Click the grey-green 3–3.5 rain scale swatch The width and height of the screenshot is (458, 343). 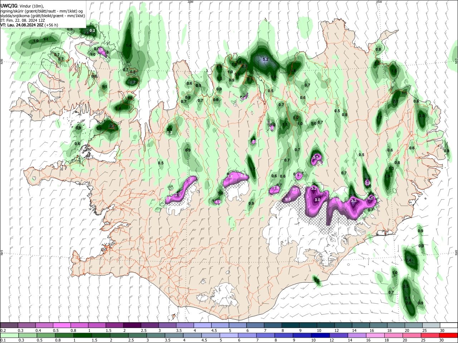click(156, 335)
